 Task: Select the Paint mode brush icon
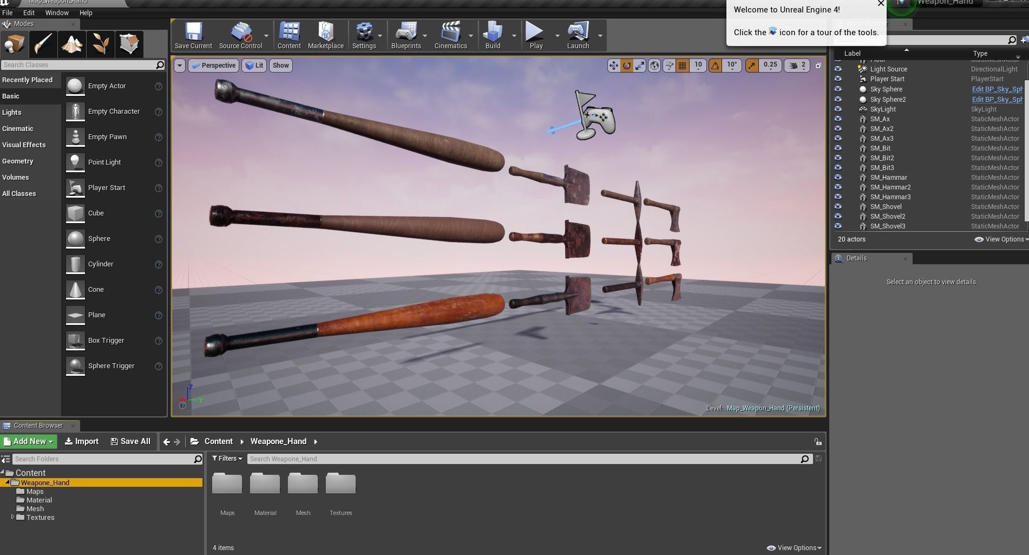pyautogui.click(x=43, y=44)
